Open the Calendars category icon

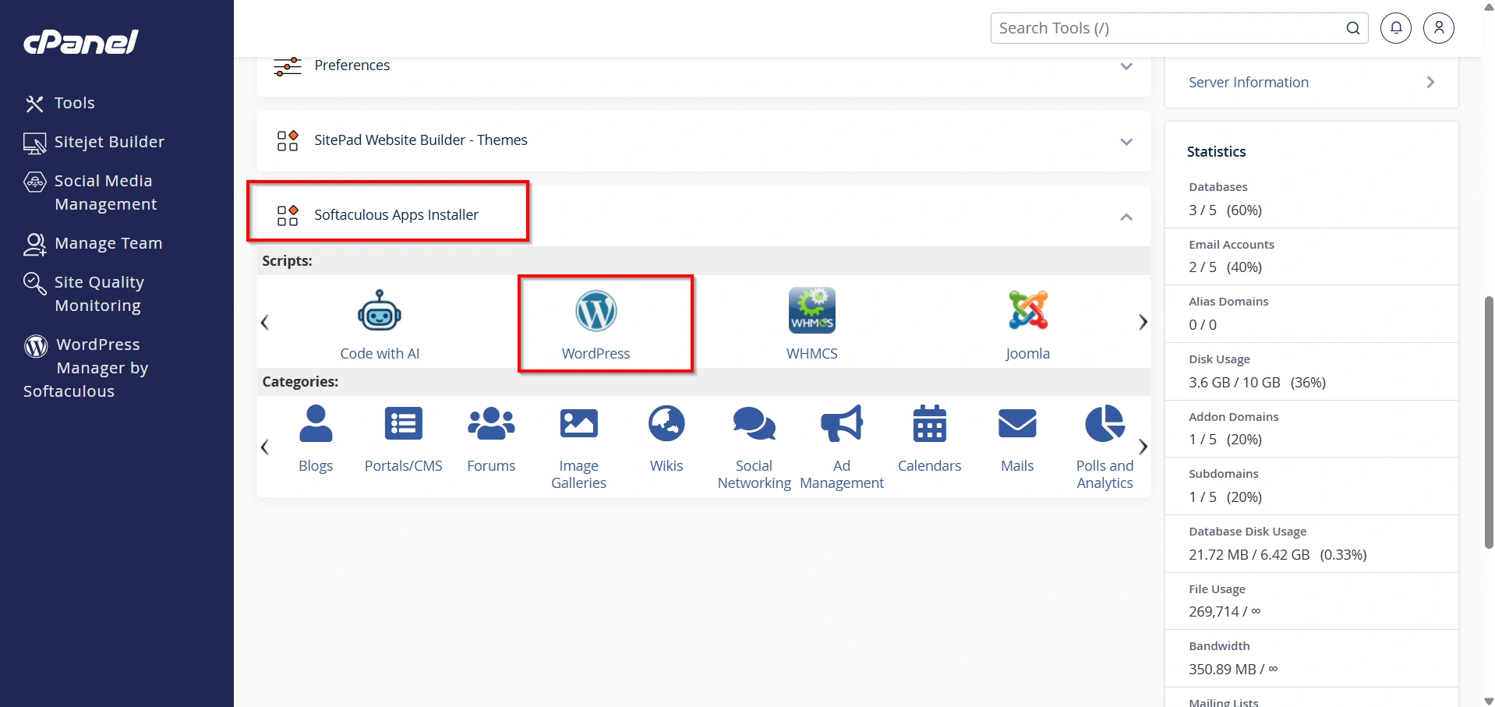(x=930, y=423)
